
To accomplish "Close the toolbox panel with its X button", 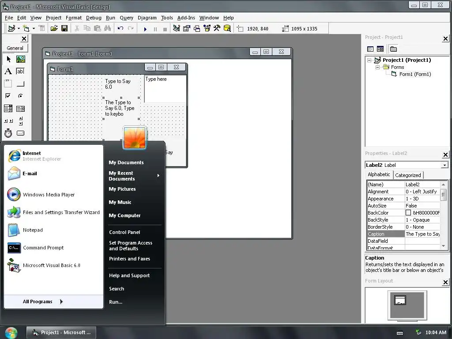I will [x=24, y=39].
